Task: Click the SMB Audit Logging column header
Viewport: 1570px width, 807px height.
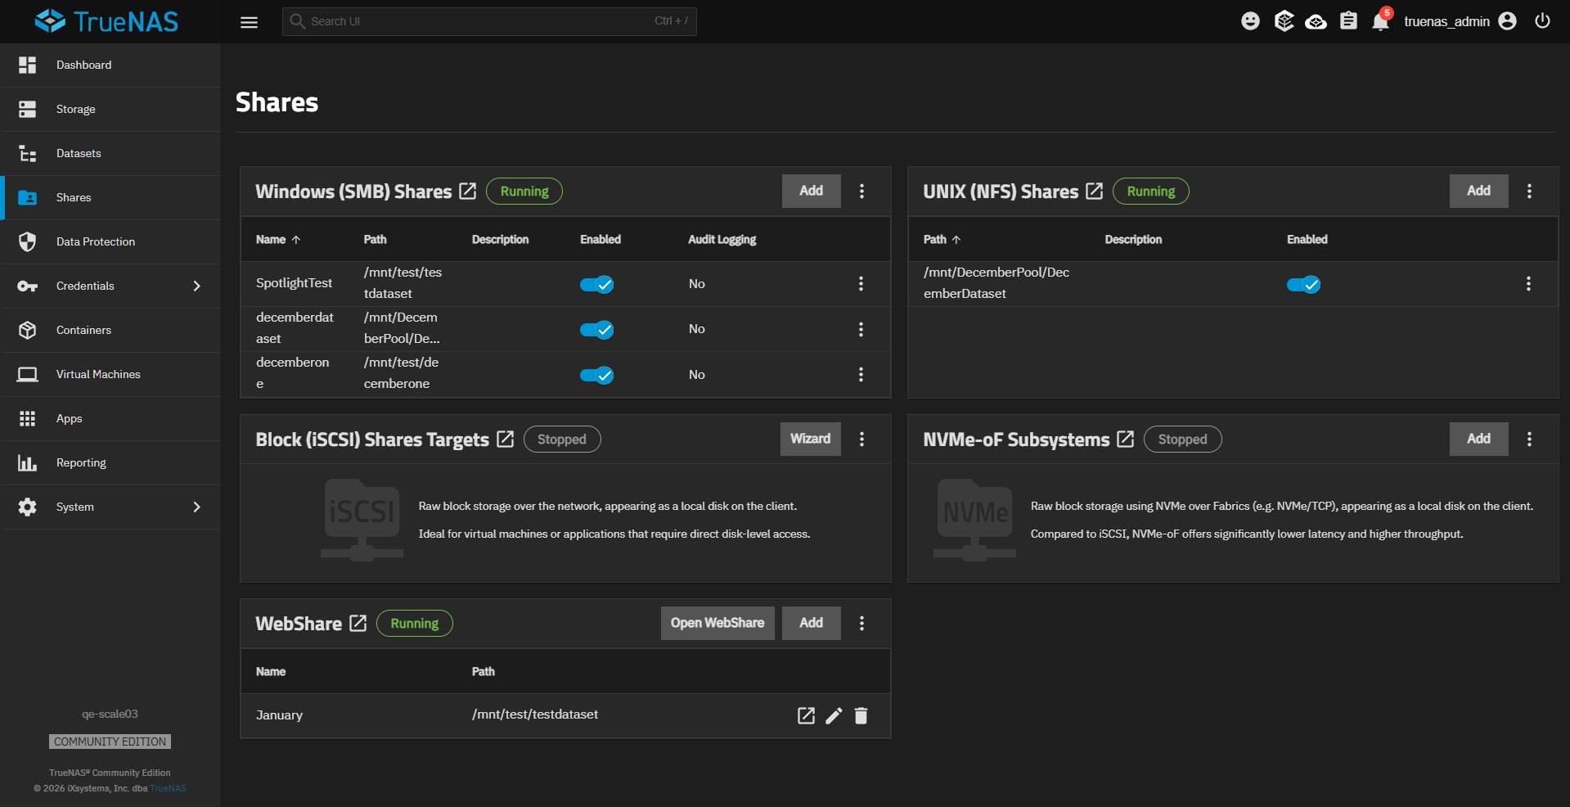Action: (722, 239)
